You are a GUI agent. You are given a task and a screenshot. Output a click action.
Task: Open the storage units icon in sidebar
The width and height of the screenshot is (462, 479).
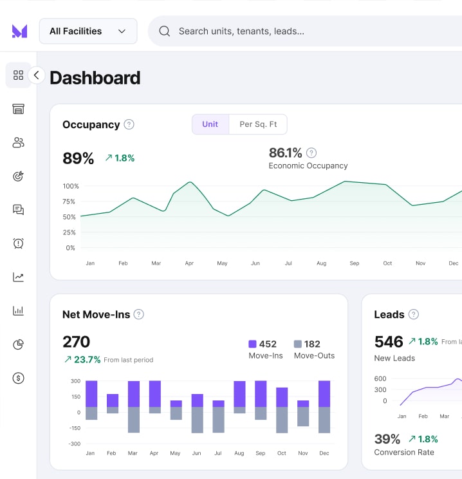18,109
